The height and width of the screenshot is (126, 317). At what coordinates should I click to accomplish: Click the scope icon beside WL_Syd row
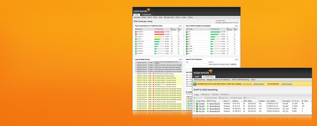(x=197, y=109)
